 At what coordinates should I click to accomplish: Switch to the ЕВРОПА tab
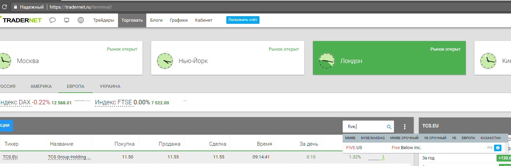(x=76, y=86)
